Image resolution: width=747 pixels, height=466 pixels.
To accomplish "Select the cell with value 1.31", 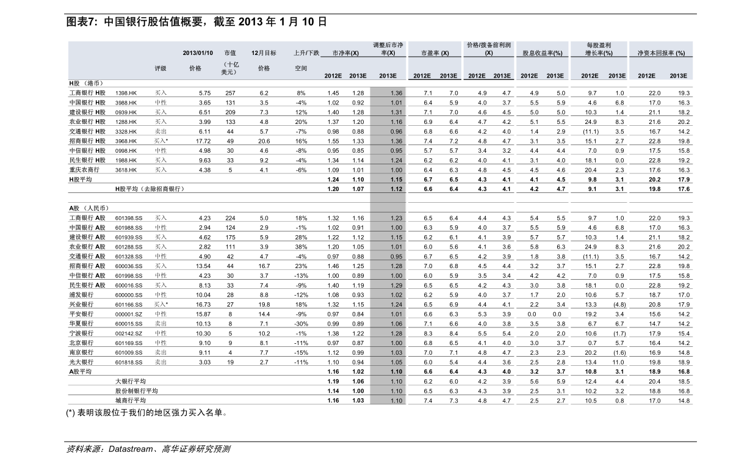I will [x=388, y=112].
